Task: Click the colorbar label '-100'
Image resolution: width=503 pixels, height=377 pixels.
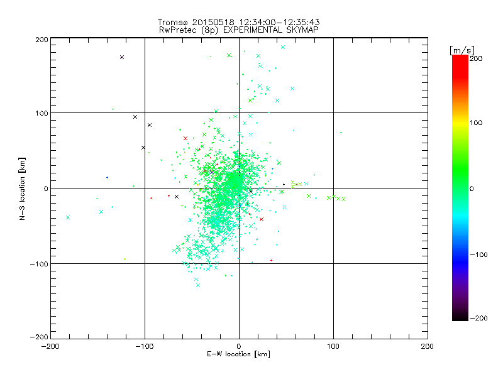Action: pyautogui.click(x=478, y=255)
